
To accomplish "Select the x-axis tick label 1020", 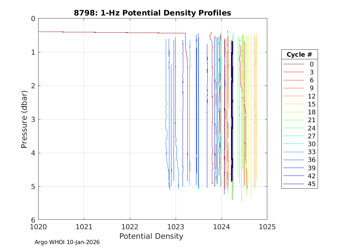I will point(39,227).
